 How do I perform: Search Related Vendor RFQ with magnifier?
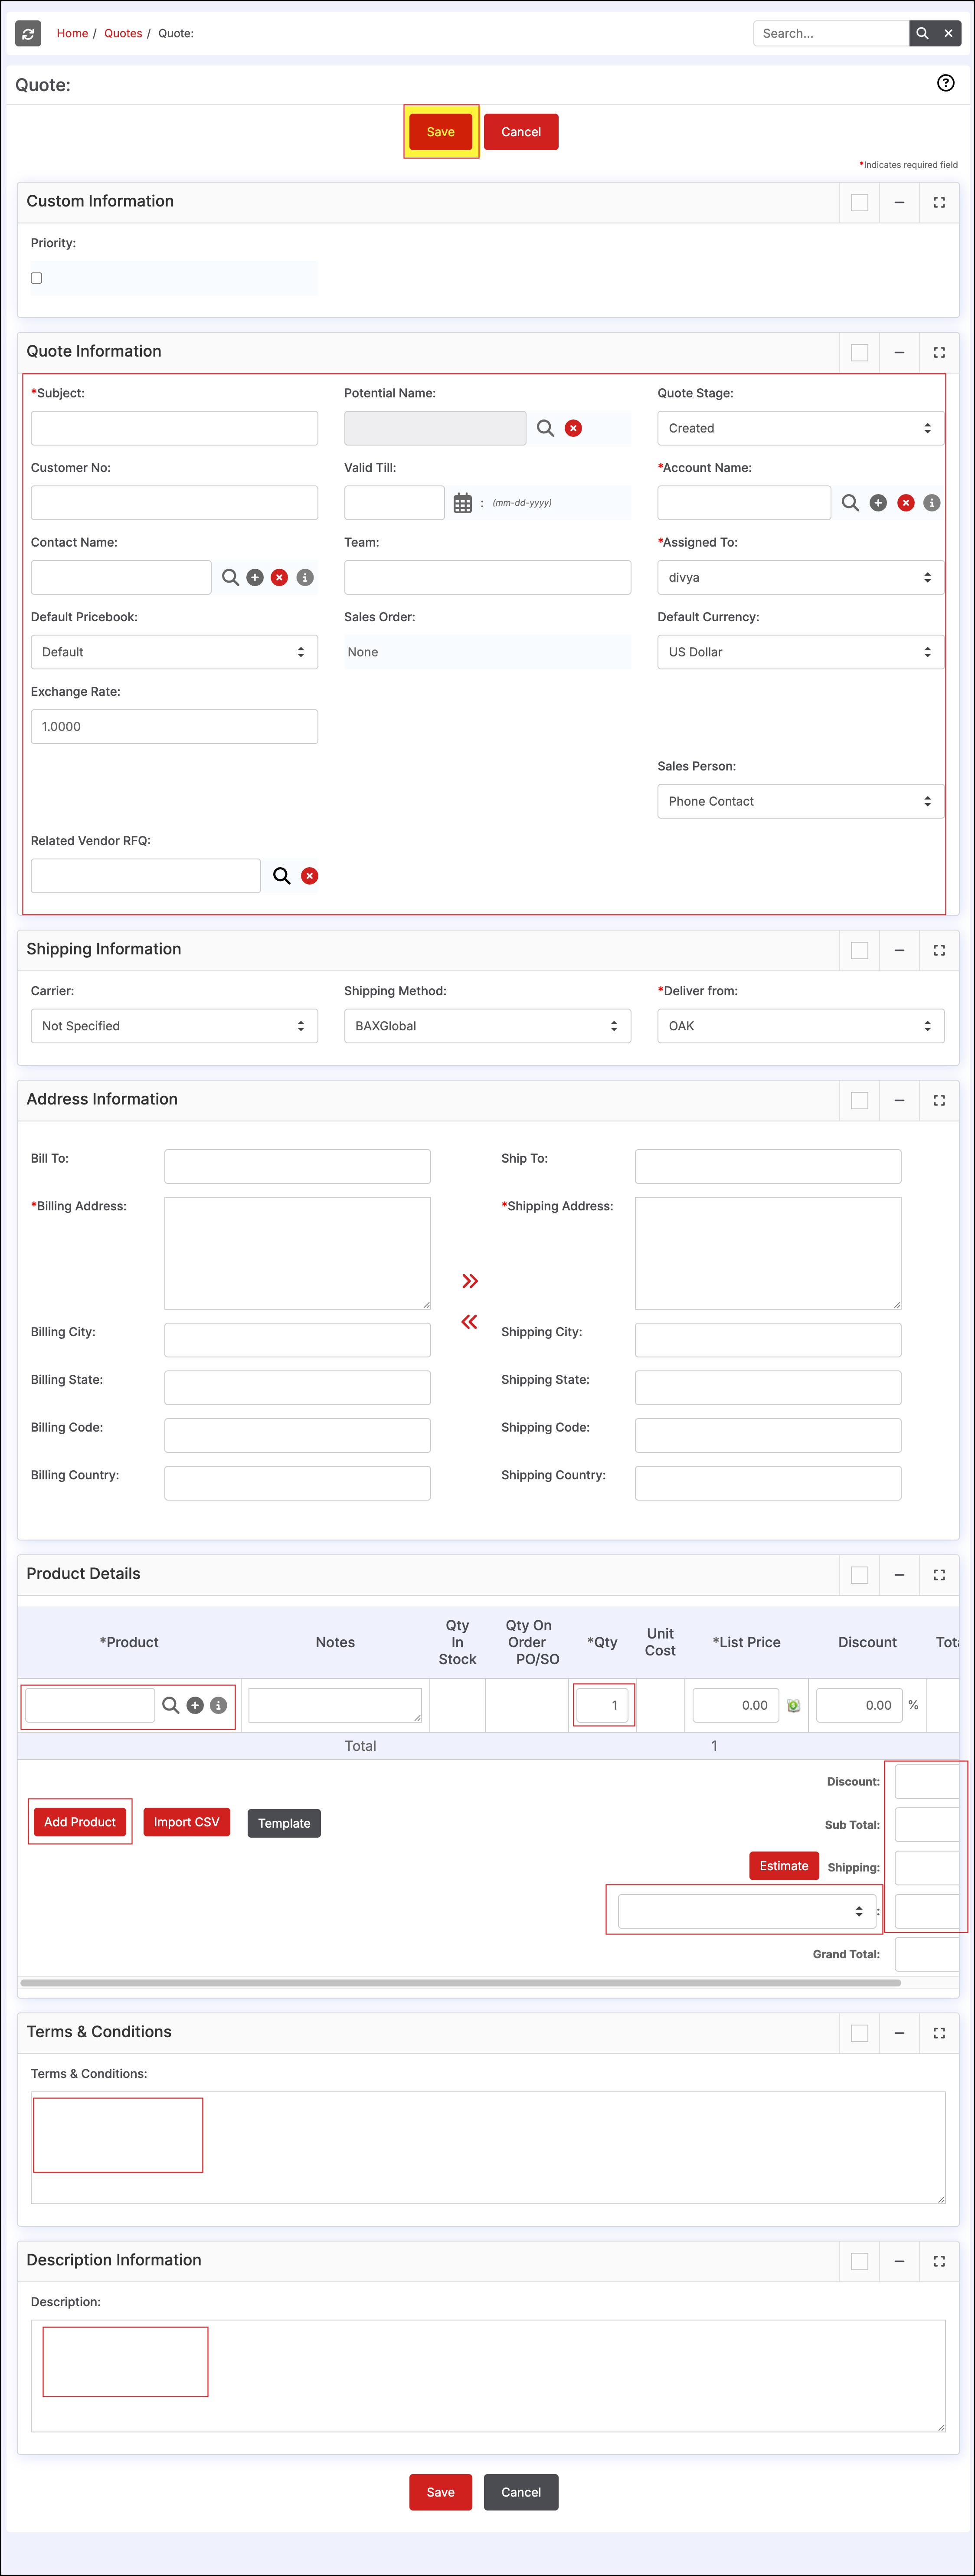pyautogui.click(x=282, y=876)
